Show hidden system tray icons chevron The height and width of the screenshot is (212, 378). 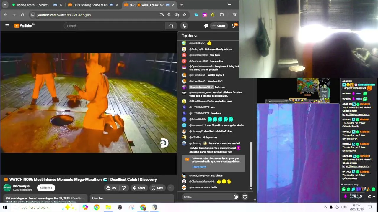325,207
